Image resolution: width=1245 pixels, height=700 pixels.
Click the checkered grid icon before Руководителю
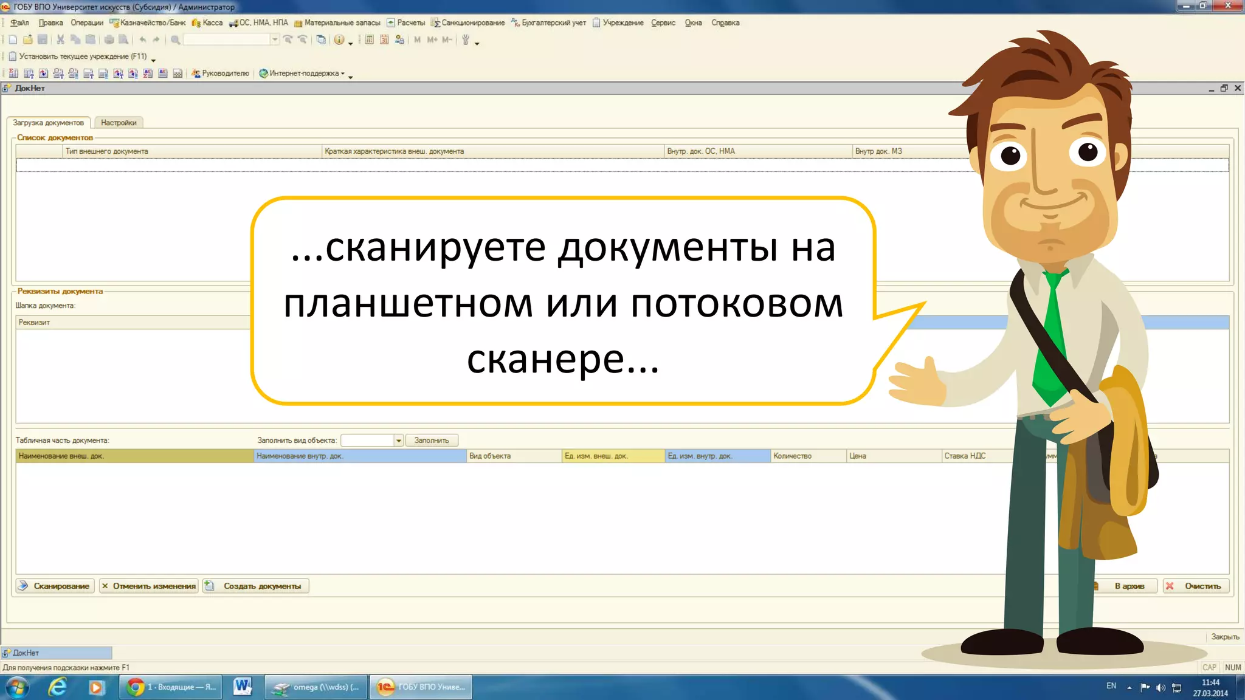178,74
